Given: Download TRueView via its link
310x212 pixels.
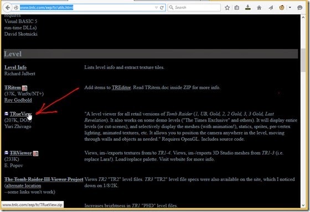Looking at the screenshot, I should pyautogui.click(x=20, y=114).
